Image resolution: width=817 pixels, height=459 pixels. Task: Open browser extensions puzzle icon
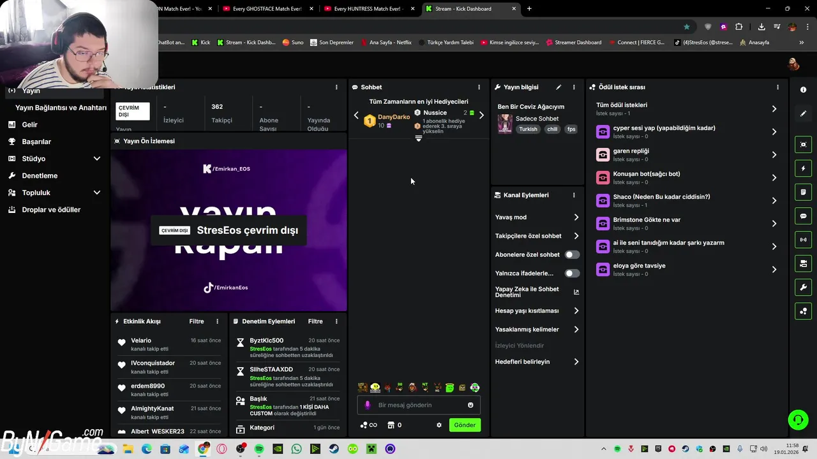(x=738, y=27)
